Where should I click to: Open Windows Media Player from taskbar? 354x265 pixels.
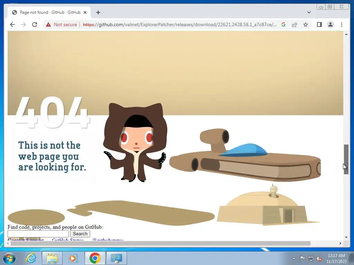(73, 258)
